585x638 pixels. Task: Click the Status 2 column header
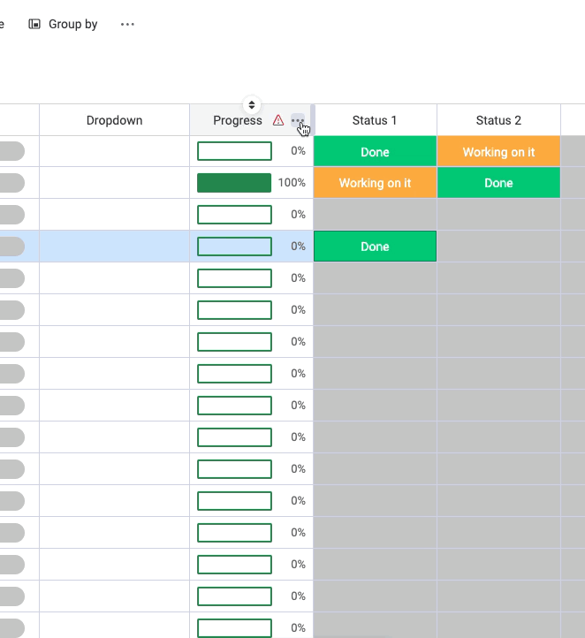click(x=498, y=120)
